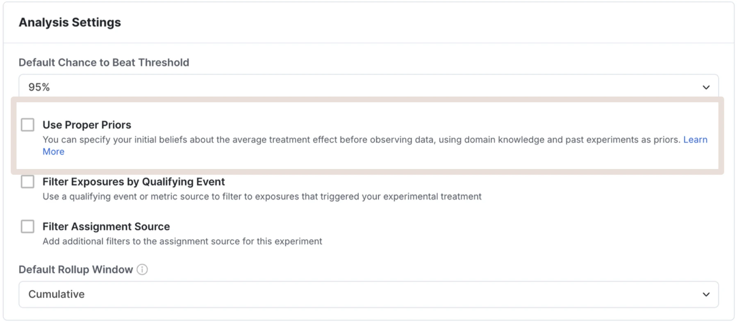Click the proper priors description text
737x324 pixels.
(328, 139)
